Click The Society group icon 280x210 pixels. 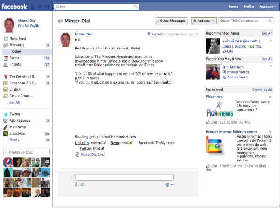click(6, 77)
